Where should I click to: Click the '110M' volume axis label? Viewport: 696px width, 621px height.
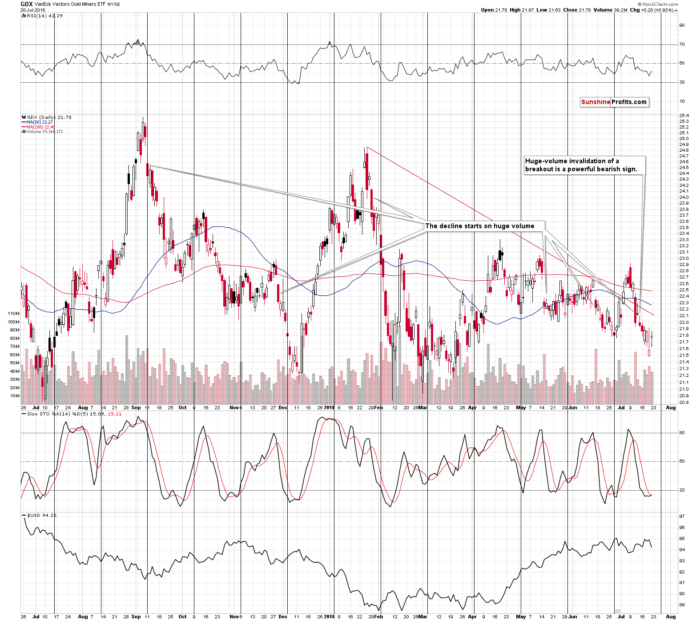14,314
